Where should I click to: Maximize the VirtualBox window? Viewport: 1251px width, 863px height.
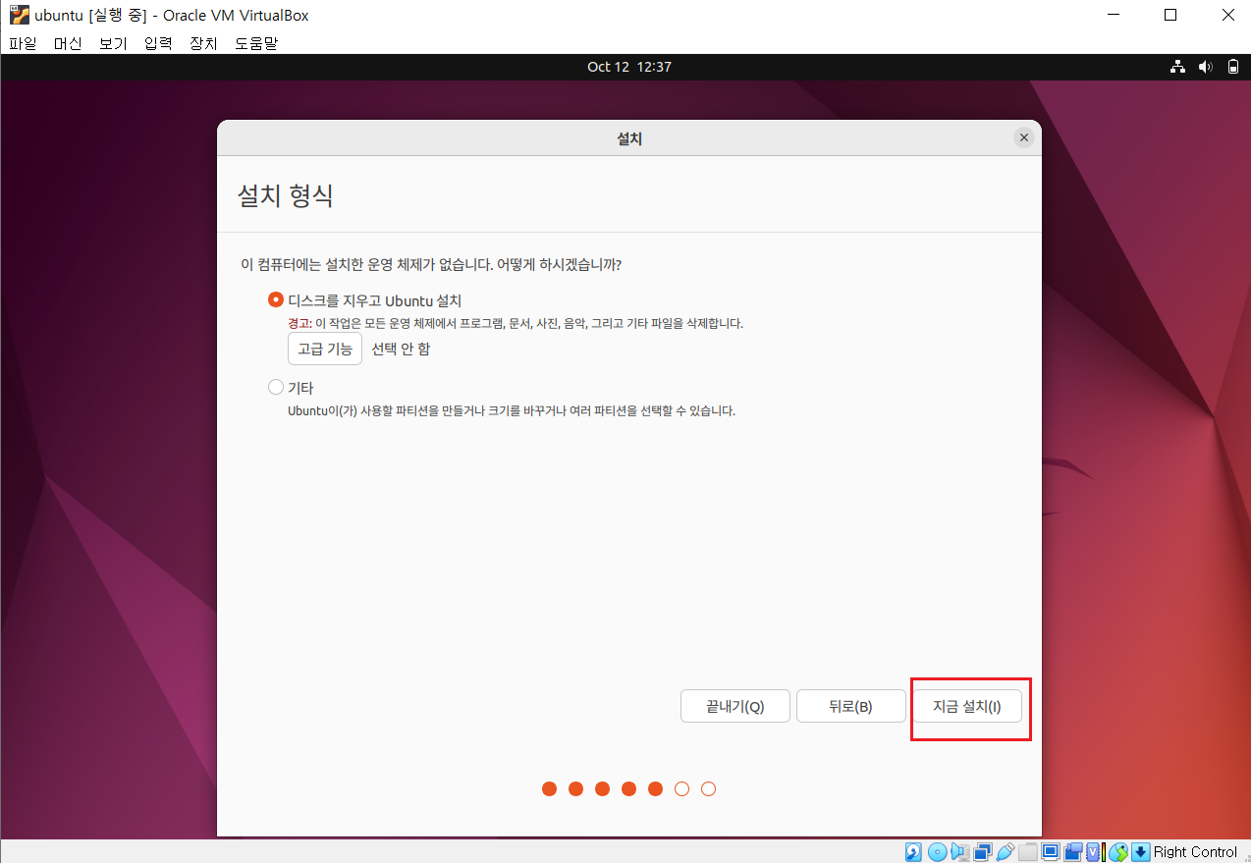pyautogui.click(x=1170, y=15)
